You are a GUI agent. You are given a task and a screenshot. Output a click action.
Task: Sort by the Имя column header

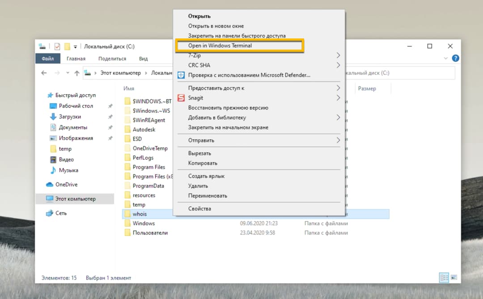pos(129,88)
